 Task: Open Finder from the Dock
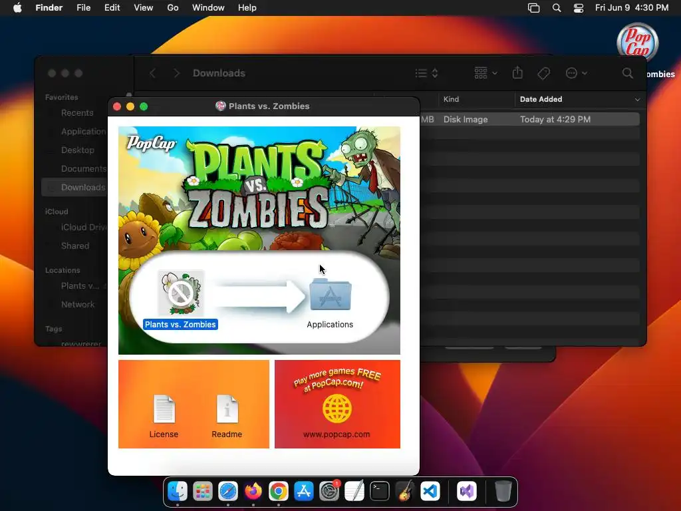[x=177, y=492]
